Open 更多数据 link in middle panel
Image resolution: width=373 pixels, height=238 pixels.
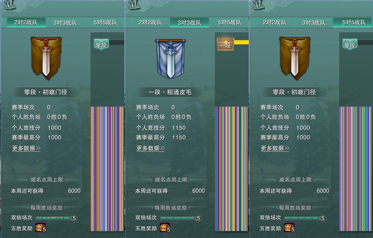[x=151, y=148]
